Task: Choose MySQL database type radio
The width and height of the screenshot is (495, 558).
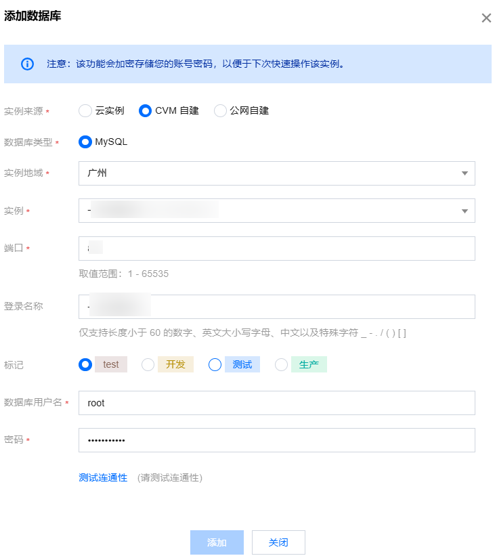Action: click(85, 142)
